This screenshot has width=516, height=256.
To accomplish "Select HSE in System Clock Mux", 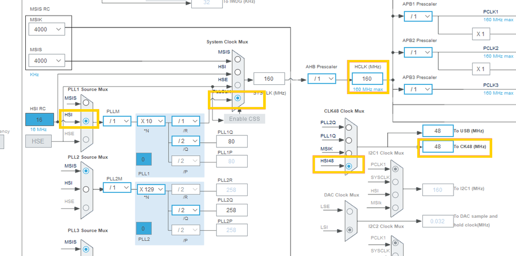I will pyautogui.click(x=238, y=85).
